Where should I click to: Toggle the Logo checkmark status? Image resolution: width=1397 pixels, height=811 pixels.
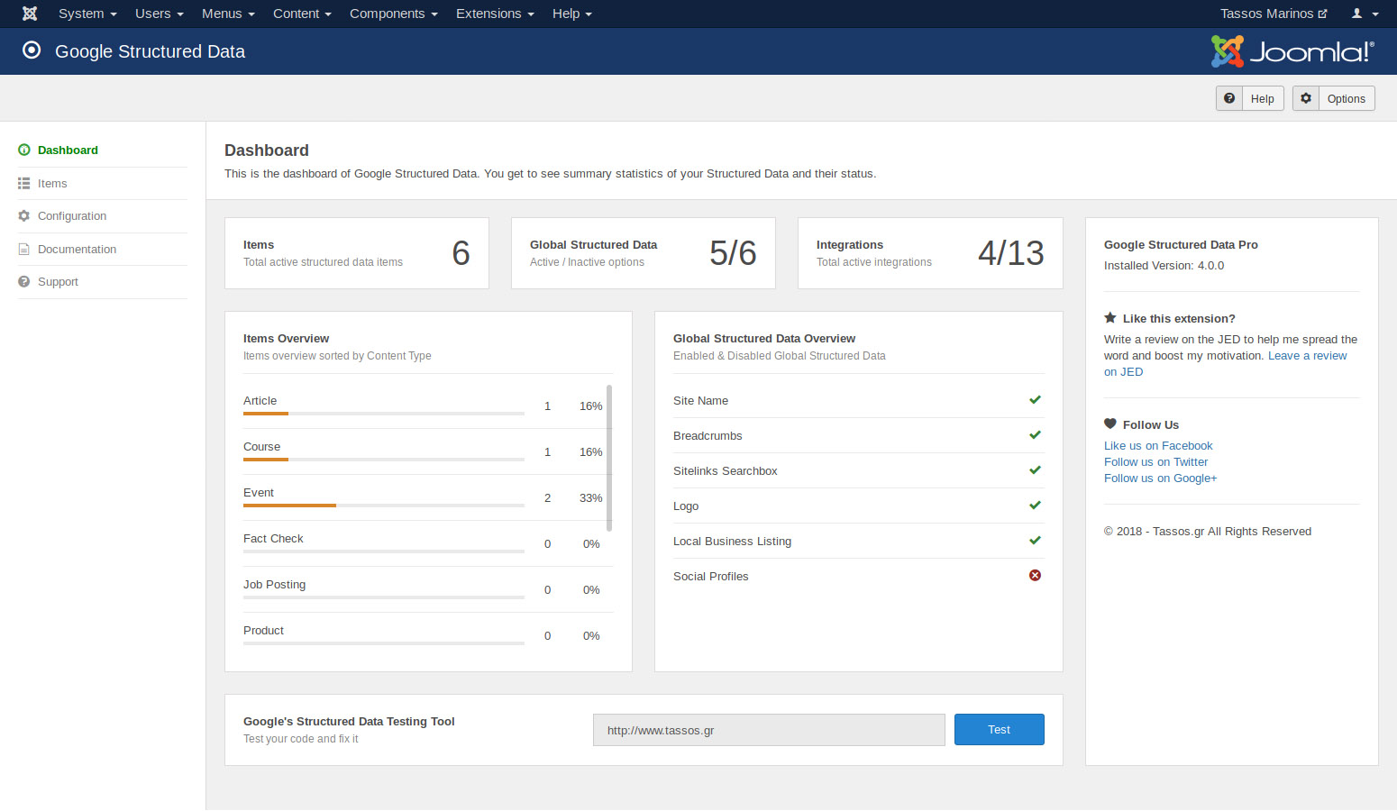click(1035, 506)
